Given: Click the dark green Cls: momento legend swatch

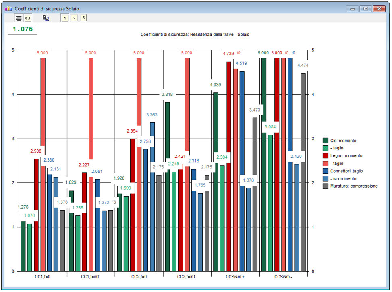Looking at the screenshot, I should (x=326, y=141).
